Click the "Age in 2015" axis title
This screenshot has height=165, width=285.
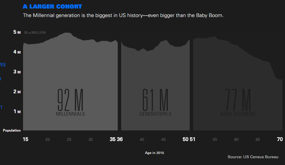pyautogui.click(x=154, y=153)
